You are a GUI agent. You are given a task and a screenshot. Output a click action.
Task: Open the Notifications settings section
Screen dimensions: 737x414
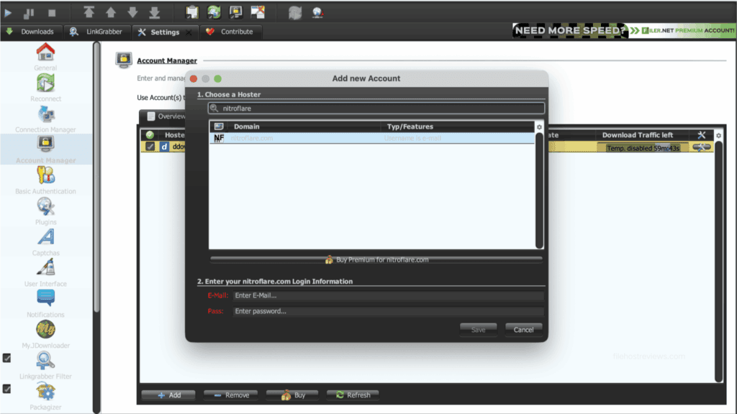pos(45,304)
